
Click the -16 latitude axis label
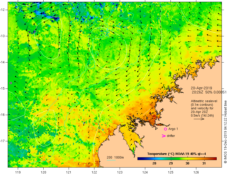[3, 115]
